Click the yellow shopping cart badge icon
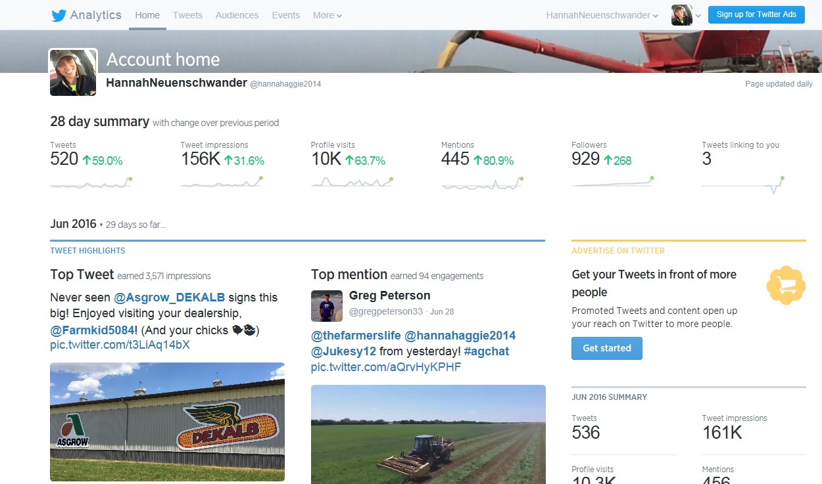The width and height of the screenshot is (822, 484). point(786,285)
